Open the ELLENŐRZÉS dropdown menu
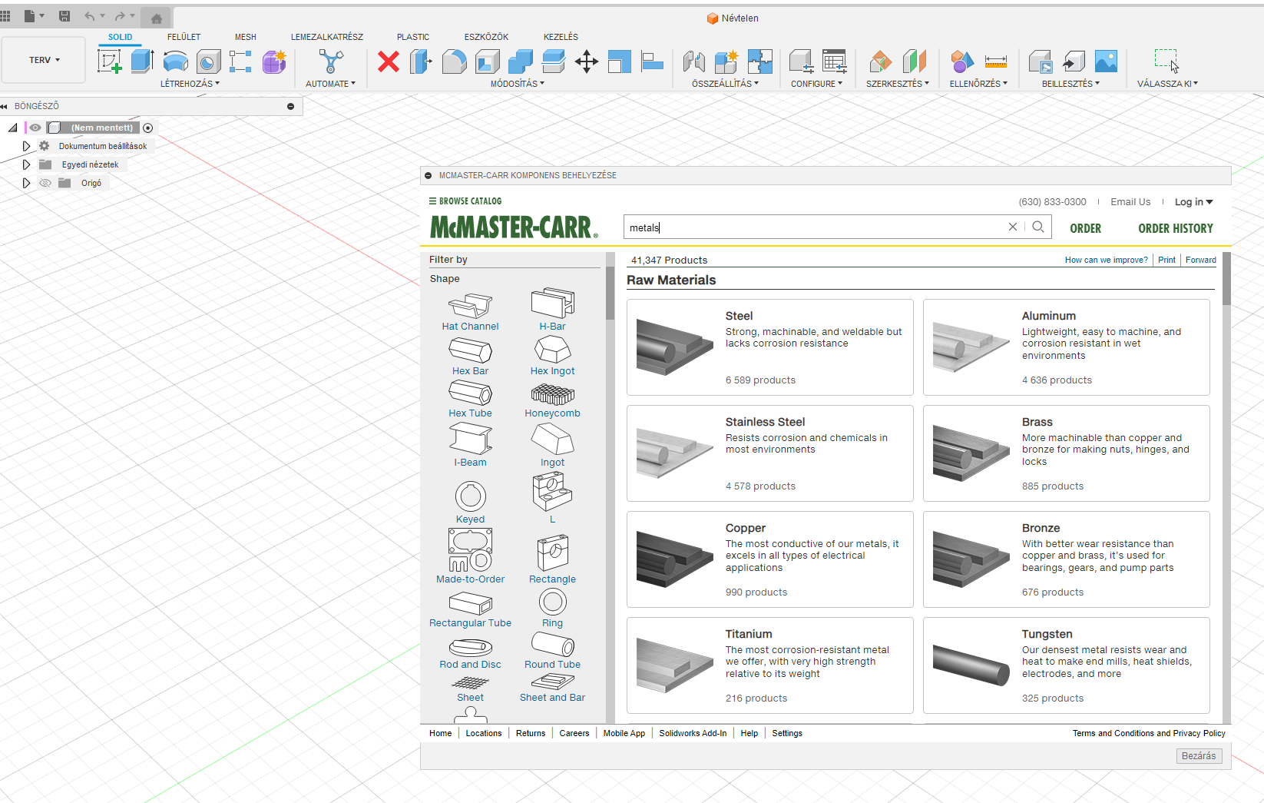Image resolution: width=1264 pixels, height=803 pixels. click(978, 84)
